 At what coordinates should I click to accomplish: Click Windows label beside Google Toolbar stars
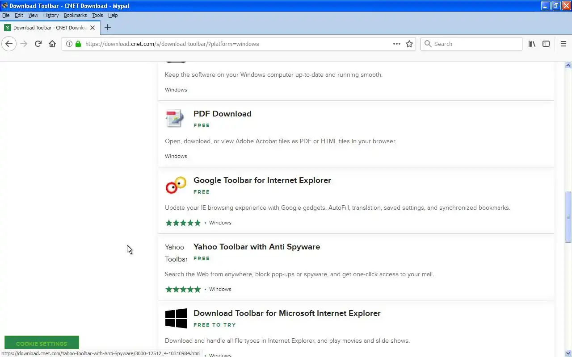[220, 223]
